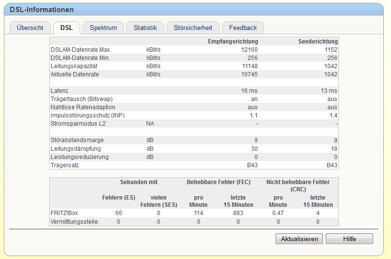The height and width of the screenshot is (259, 391).
Task: Click the FRITZ!Box row label
Action: pyautogui.click(x=65, y=213)
